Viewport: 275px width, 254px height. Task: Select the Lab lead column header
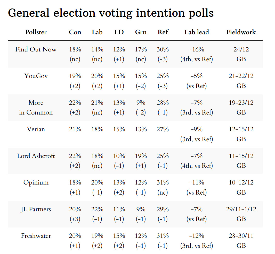[197, 32]
